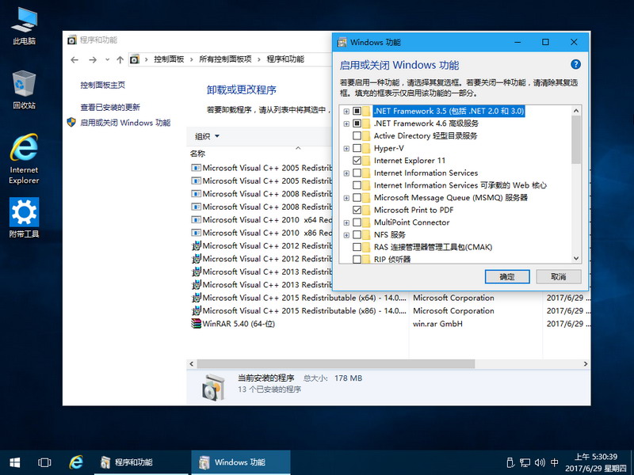Image resolution: width=634 pixels, height=475 pixels.
Task: Select the RAS 连接管理器管理工具包(CMAK) item
Action: coord(433,247)
